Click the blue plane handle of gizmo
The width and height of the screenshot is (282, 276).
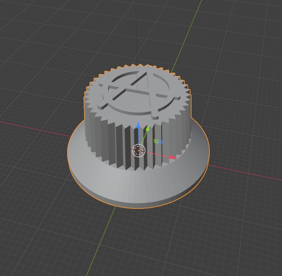(x=161, y=142)
